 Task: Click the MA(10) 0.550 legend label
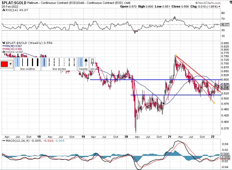pos(12,49)
